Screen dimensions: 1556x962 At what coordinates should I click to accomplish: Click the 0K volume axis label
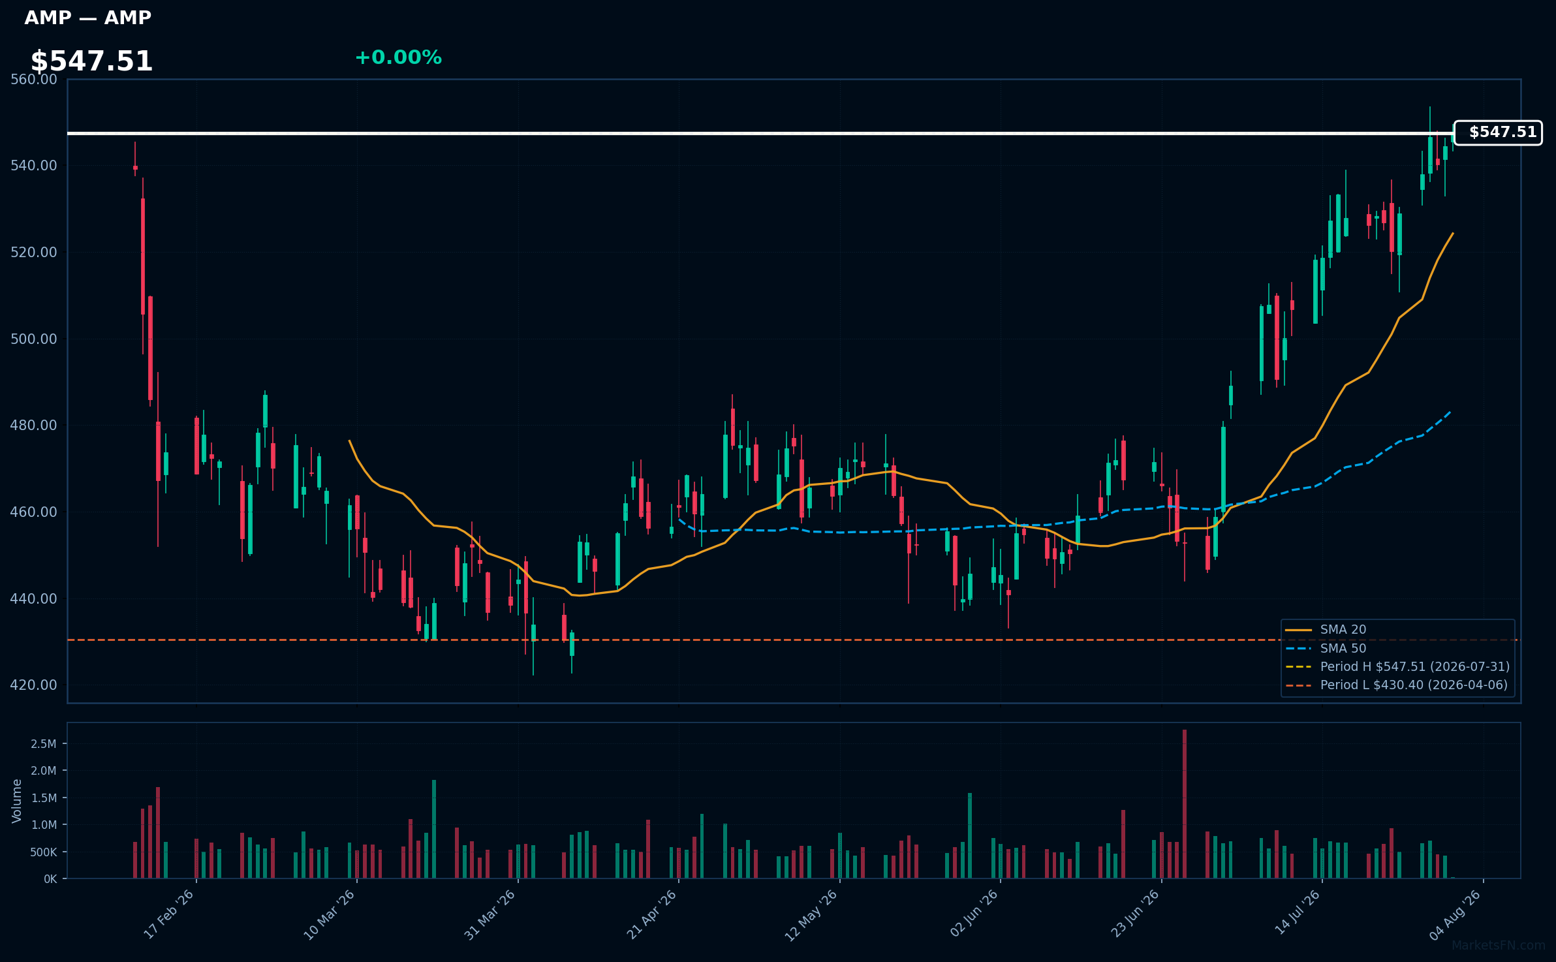point(50,879)
